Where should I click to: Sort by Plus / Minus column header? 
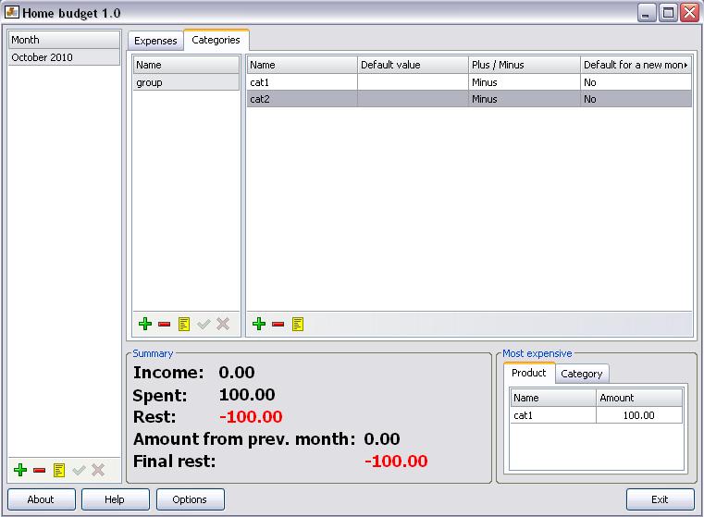(524, 65)
